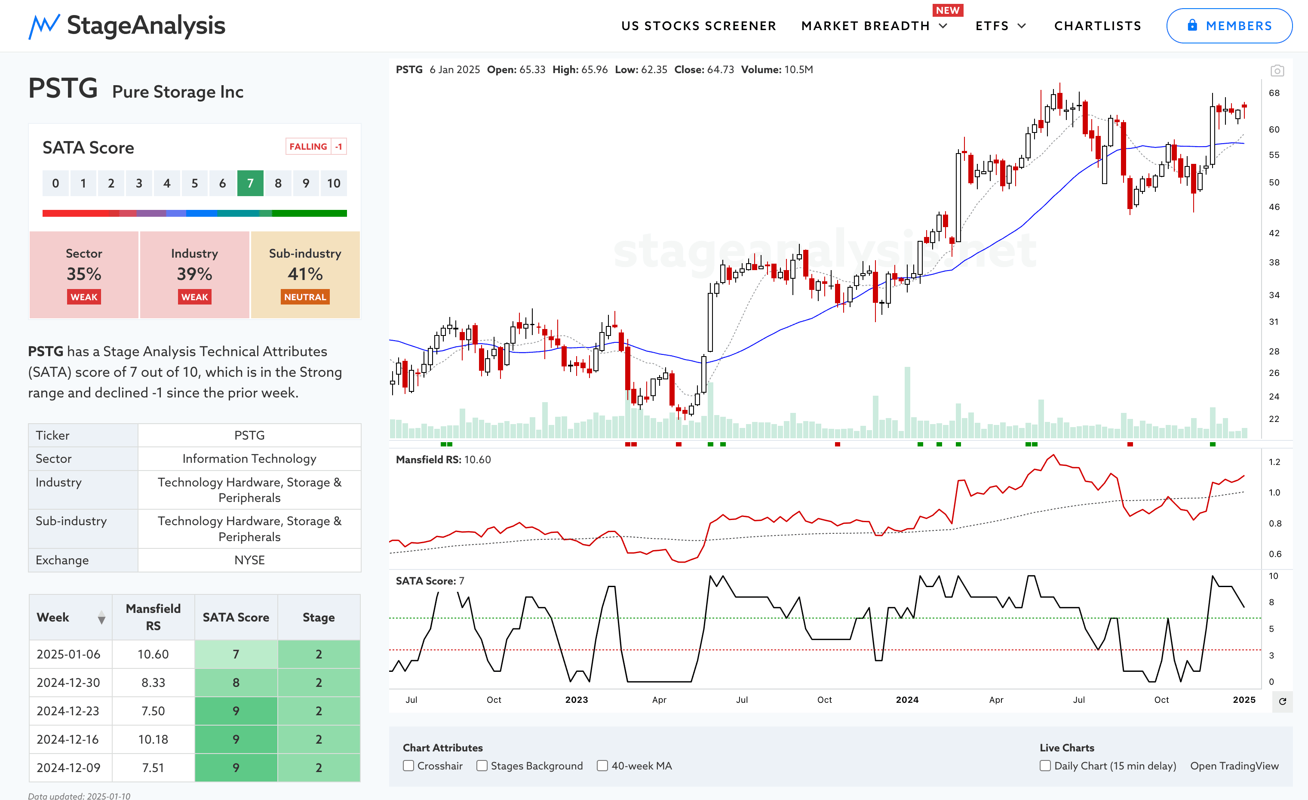Click Data updated: 2025-01-10 text
1308x800 pixels.
(x=79, y=796)
